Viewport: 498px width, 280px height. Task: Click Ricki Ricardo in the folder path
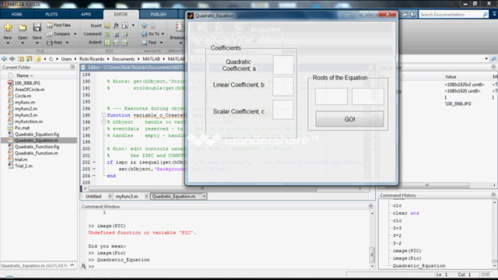(92, 59)
